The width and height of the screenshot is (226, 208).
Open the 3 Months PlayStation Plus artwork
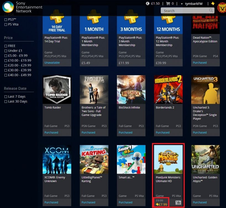pos(131,22)
